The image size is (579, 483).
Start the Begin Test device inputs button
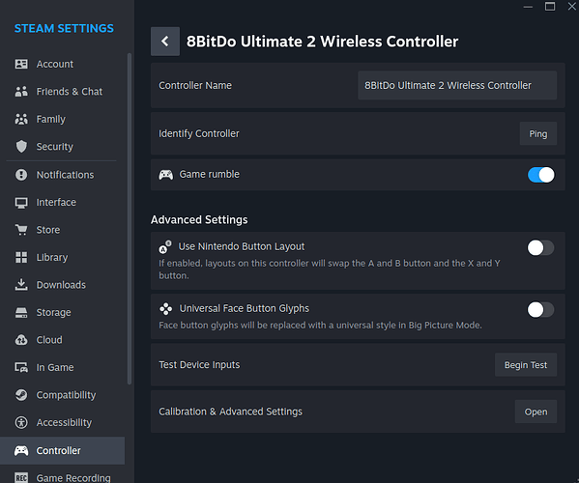pyautogui.click(x=526, y=365)
